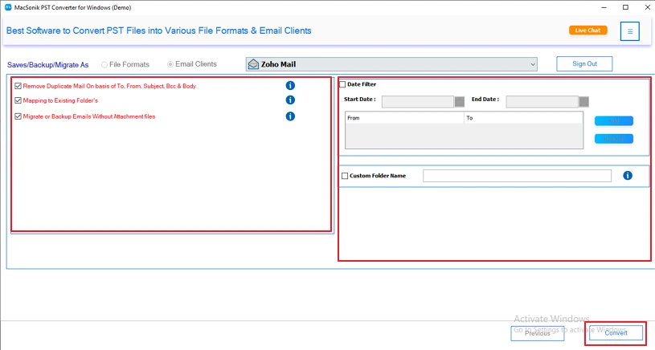The image size is (655, 350).
Task: Click the End Date input field
Action: [x=542, y=102]
